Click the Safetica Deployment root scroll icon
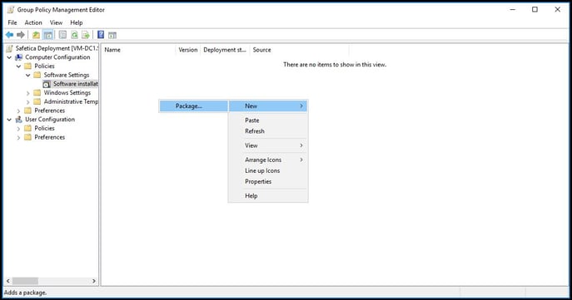572x300 pixels. [9, 48]
